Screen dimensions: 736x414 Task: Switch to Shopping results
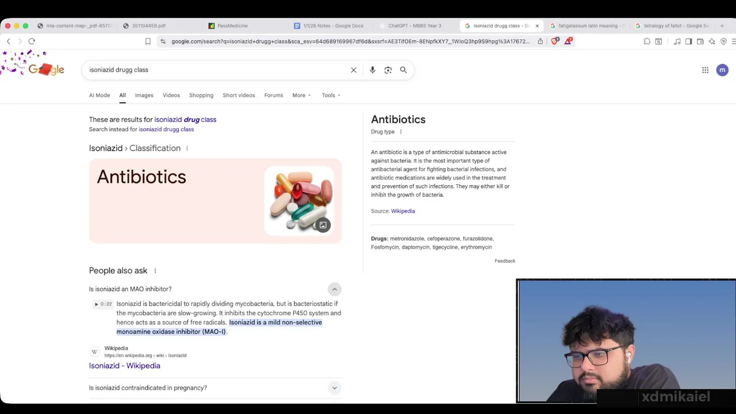pos(201,95)
